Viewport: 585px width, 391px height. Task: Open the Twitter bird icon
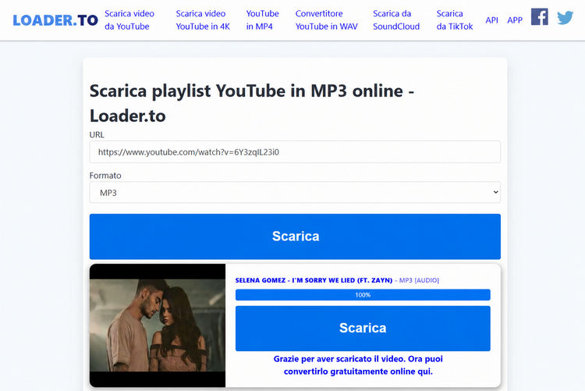tap(565, 17)
